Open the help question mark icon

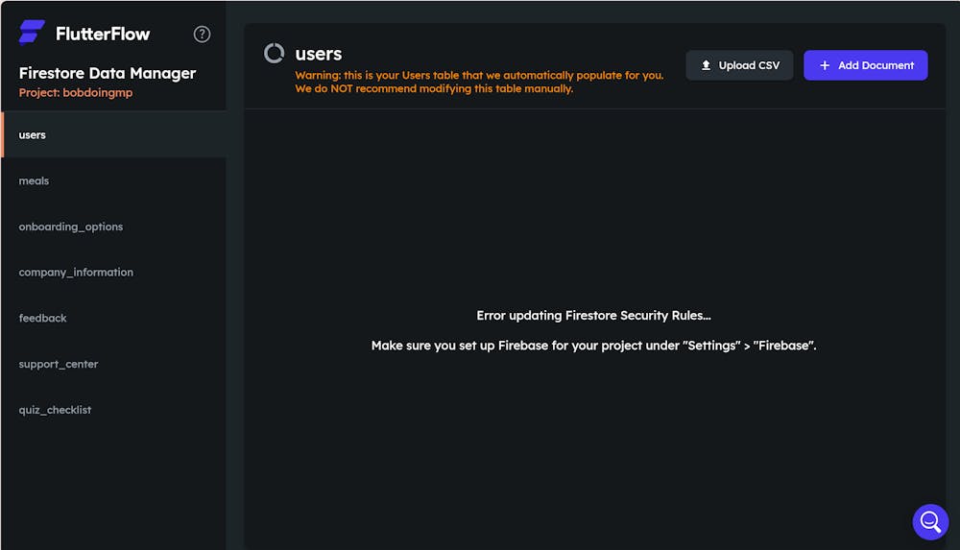tap(202, 35)
